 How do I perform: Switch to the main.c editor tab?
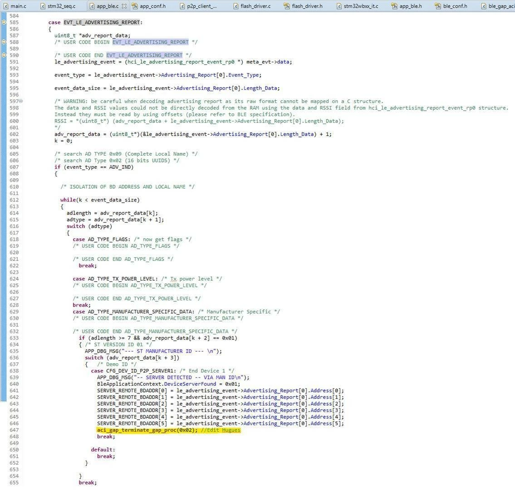tap(15, 6)
